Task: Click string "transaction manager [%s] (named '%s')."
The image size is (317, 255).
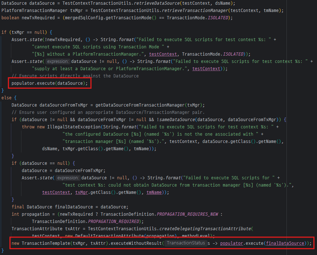Action: point(115,142)
